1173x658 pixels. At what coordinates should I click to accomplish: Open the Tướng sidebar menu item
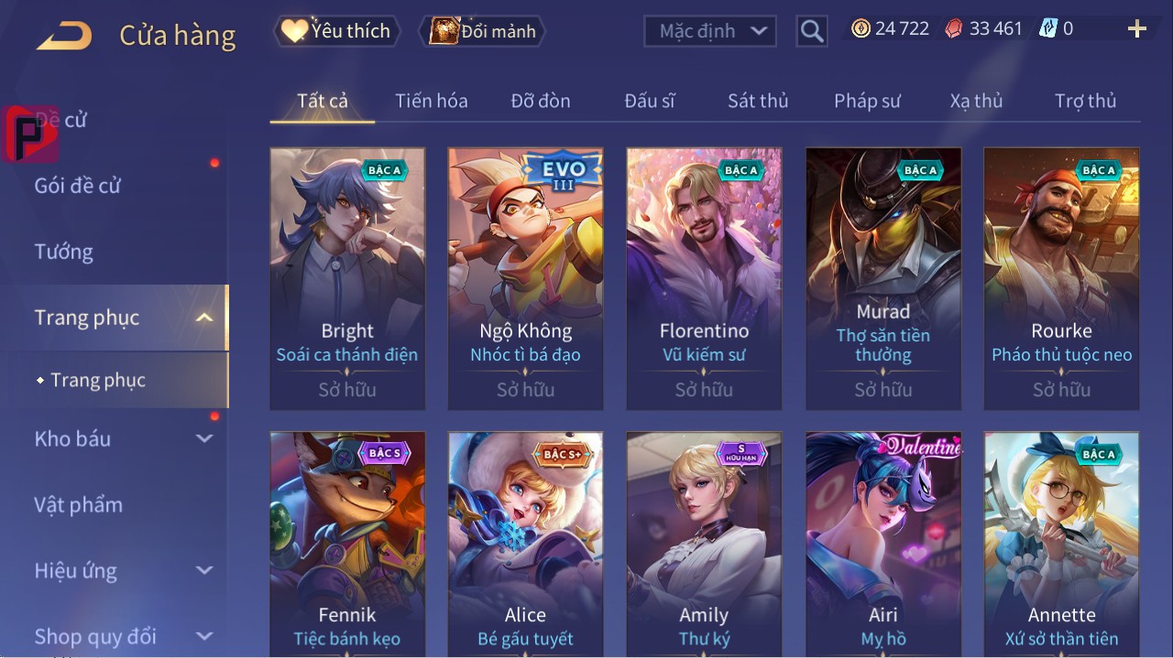coord(64,252)
